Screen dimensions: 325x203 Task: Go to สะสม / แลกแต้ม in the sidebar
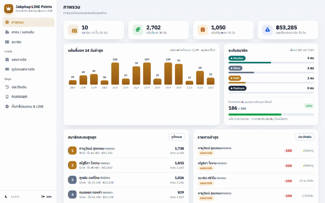point(28,32)
